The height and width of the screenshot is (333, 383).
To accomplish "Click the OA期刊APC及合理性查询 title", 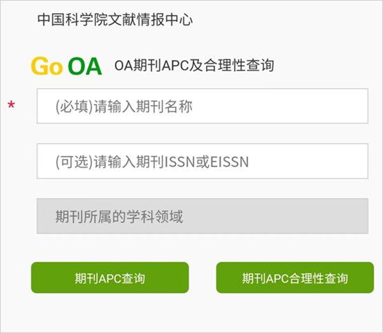I will [x=194, y=66].
